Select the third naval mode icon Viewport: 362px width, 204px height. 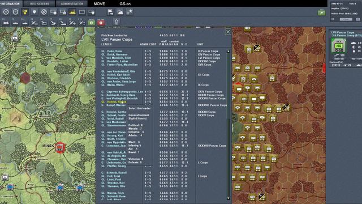tap(25, 23)
